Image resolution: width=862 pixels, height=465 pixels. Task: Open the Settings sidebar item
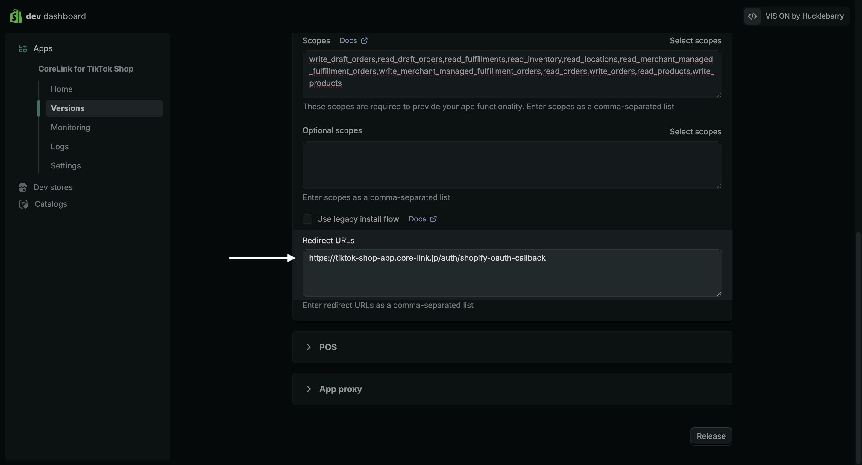(66, 165)
